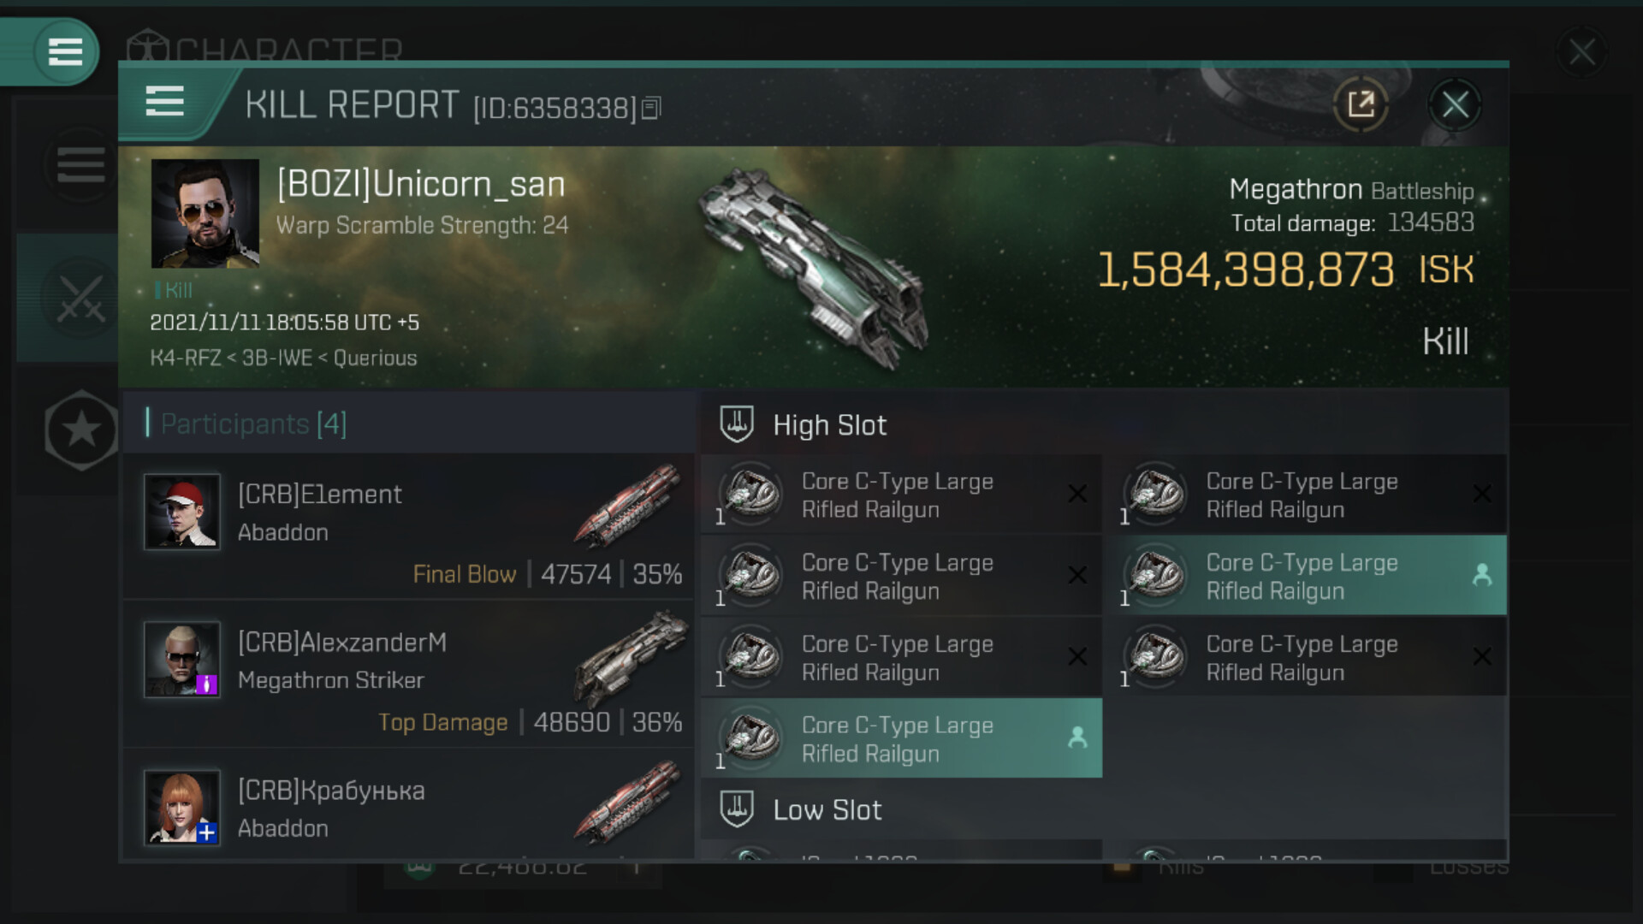View Unicorn_san's character portrait

coord(205,213)
